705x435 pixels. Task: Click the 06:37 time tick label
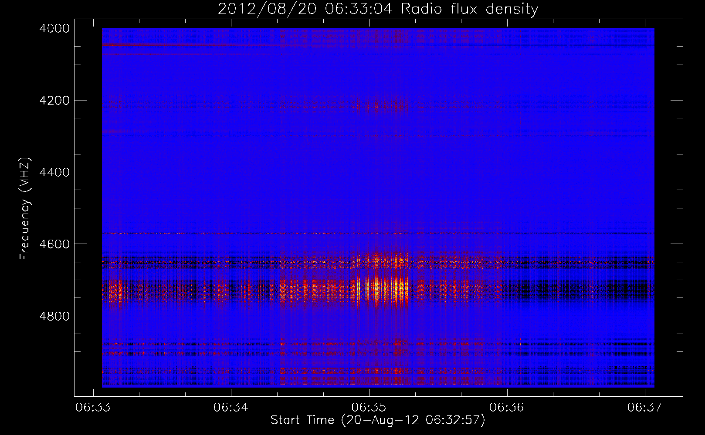[644, 408]
